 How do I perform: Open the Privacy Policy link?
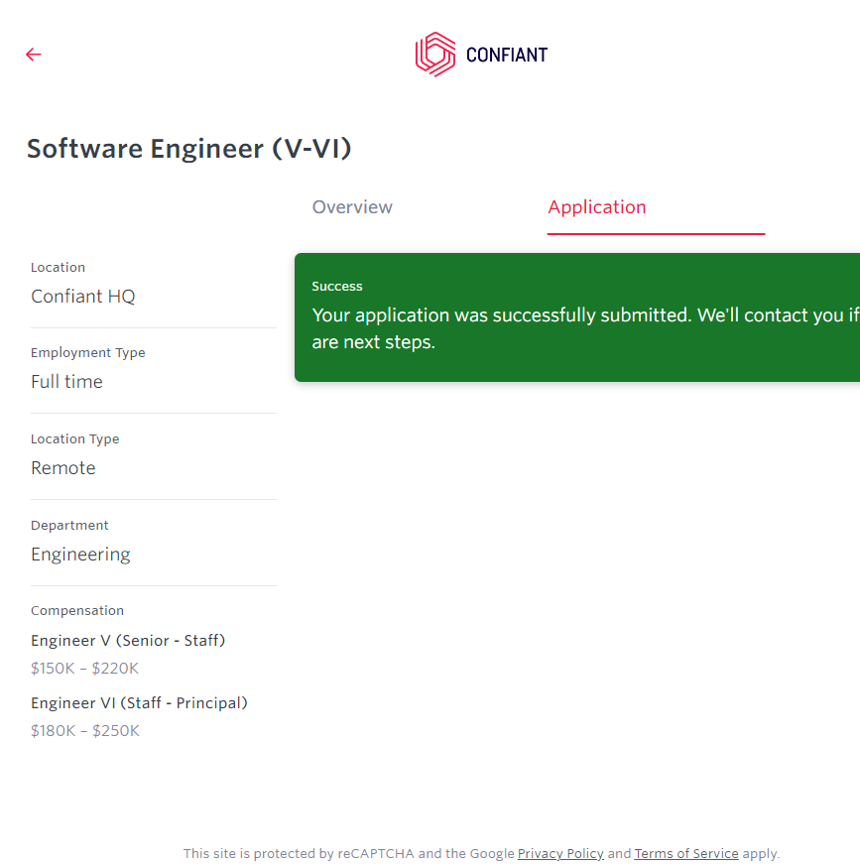560,853
